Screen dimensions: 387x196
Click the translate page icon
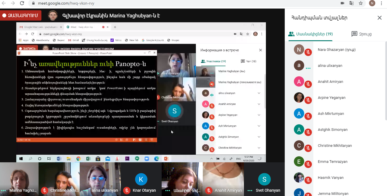tap(352, 3)
